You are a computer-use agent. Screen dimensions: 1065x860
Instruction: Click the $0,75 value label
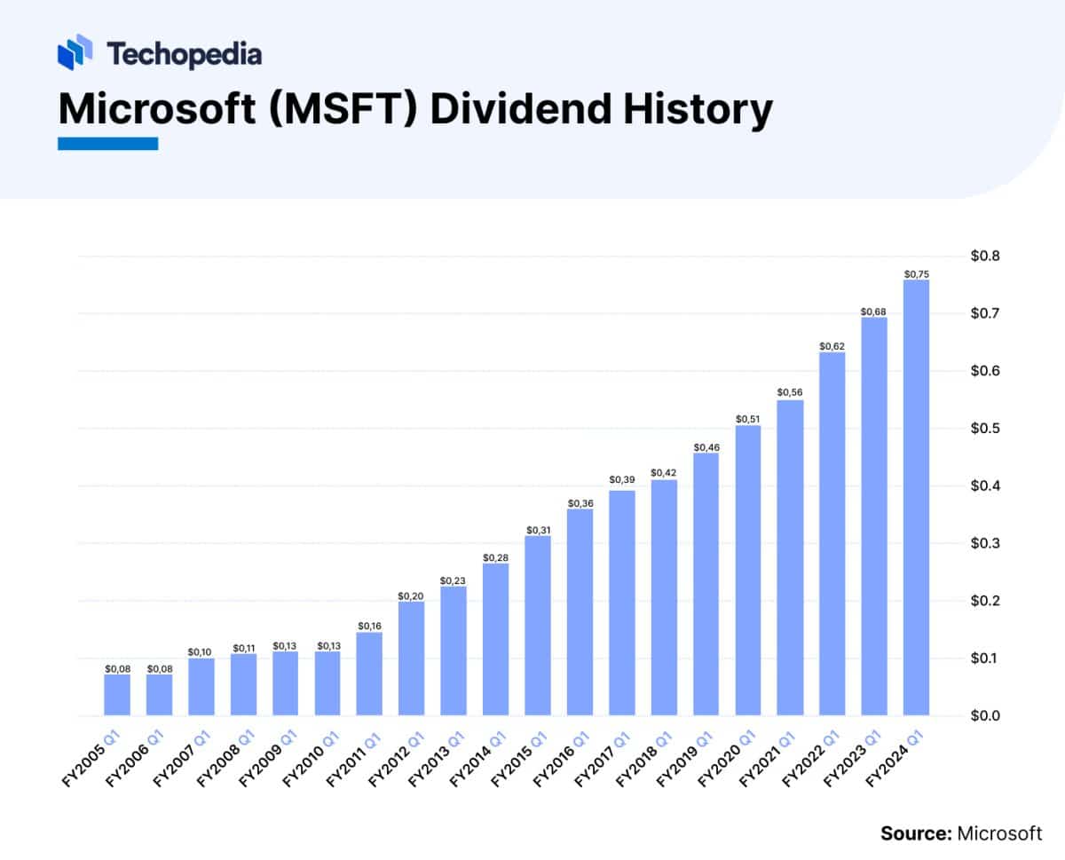916,274
